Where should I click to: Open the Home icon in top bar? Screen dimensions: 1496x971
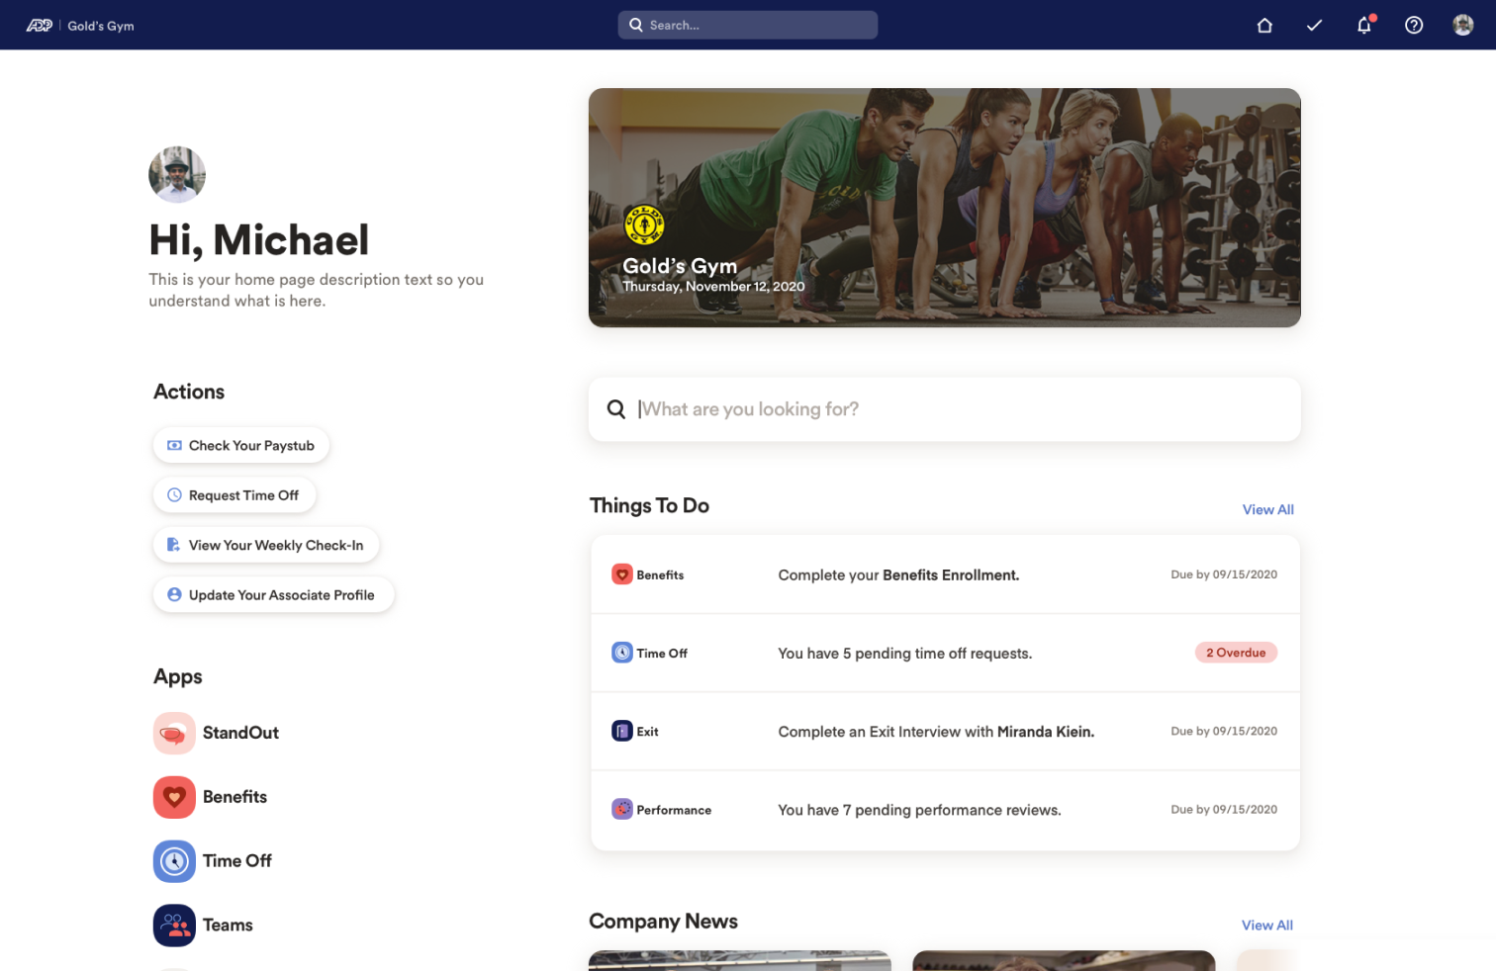click(1264, 26)
